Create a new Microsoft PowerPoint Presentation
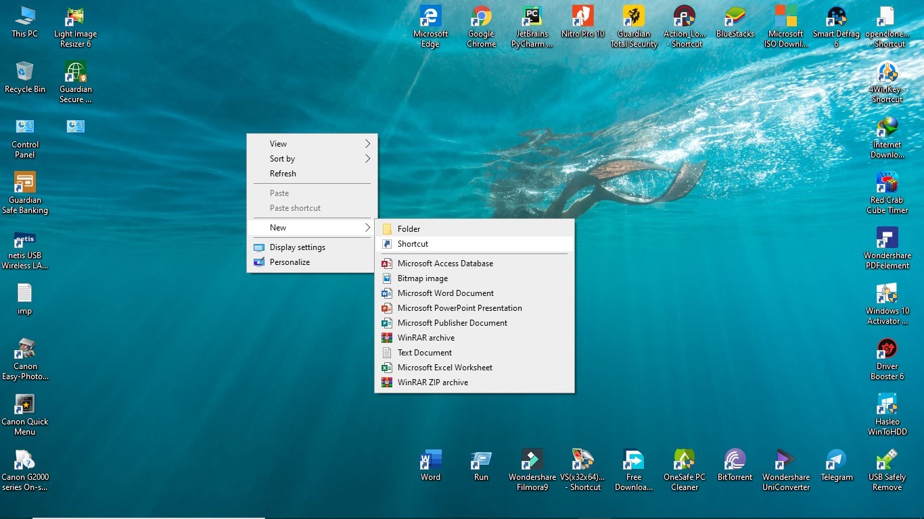The width and height of the screenshot is (924, 519). click(475, 308)
